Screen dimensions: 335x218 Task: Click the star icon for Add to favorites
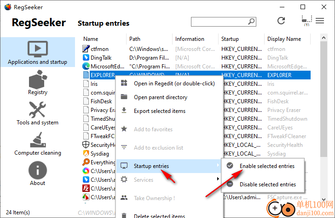[124, 129]
